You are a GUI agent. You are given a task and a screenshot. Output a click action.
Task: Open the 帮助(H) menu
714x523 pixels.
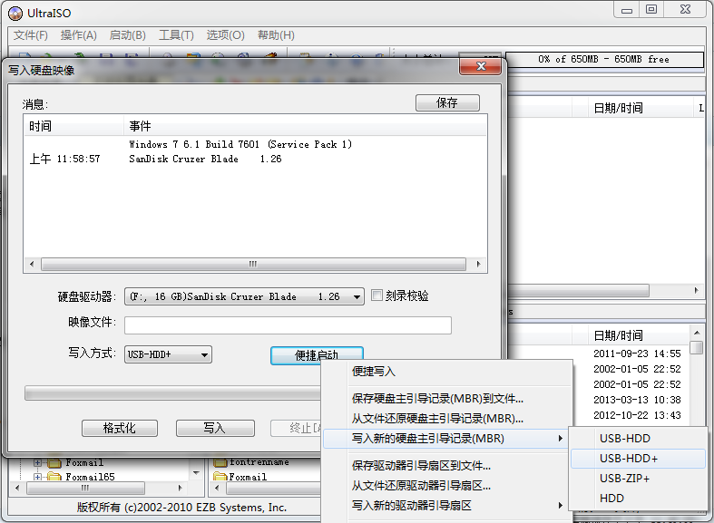[276, 35]
